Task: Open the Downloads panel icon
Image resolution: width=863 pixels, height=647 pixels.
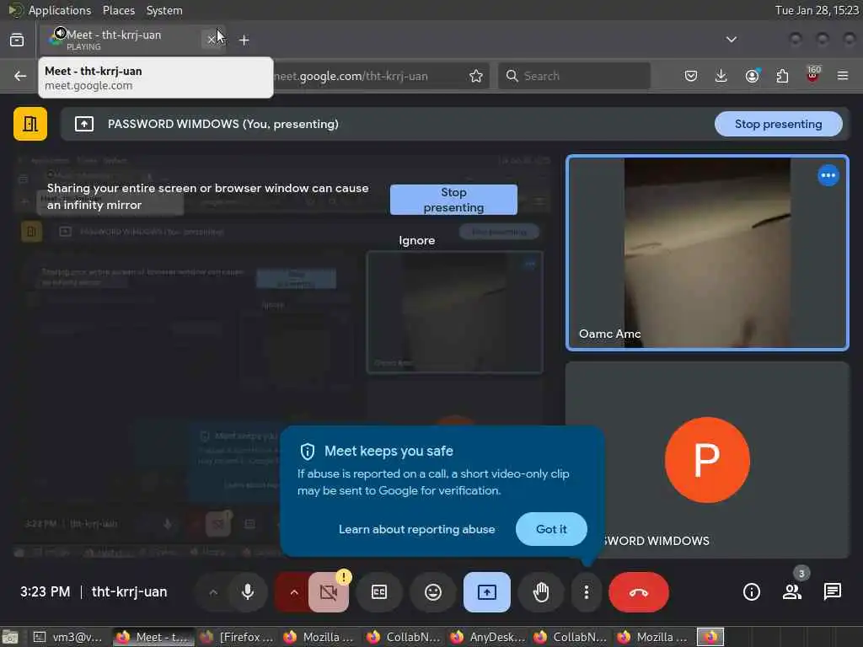Action: (721, 76)
